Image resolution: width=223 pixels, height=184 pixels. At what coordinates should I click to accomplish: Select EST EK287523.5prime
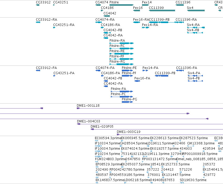pyautogui.click(x=193, y=138)
